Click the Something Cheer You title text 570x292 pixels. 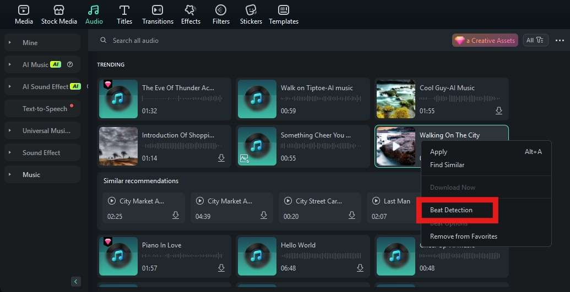[316, 135]
